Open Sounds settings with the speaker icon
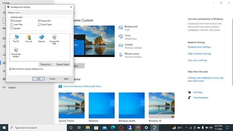 (130, 46)
